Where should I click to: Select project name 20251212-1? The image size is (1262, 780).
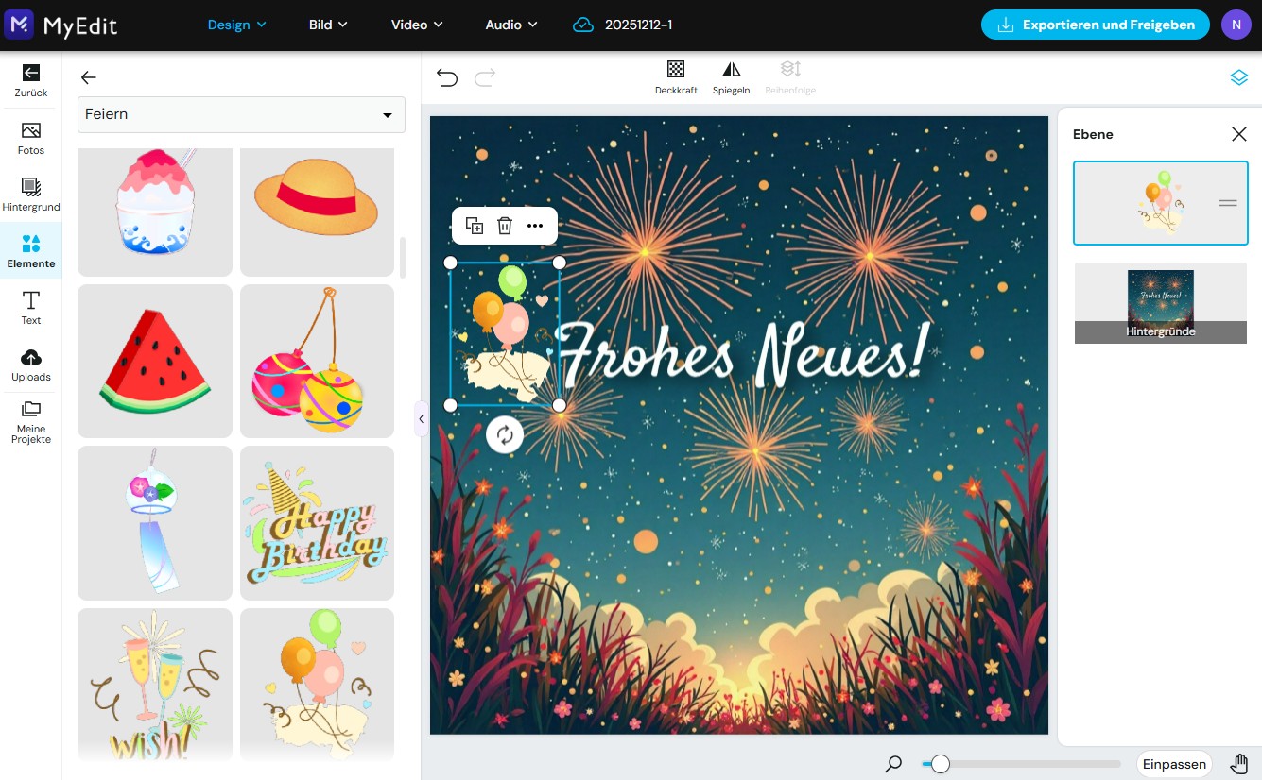point(639,25)
